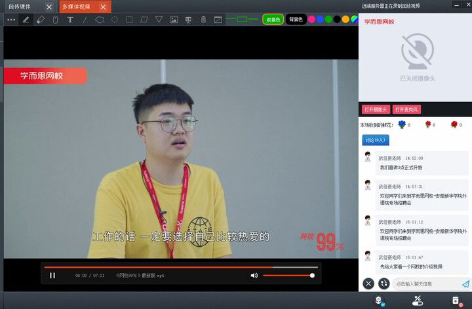This screenshot has height=309, width=472.
Task: Choose the straight line tool
Action: [85, 20]
